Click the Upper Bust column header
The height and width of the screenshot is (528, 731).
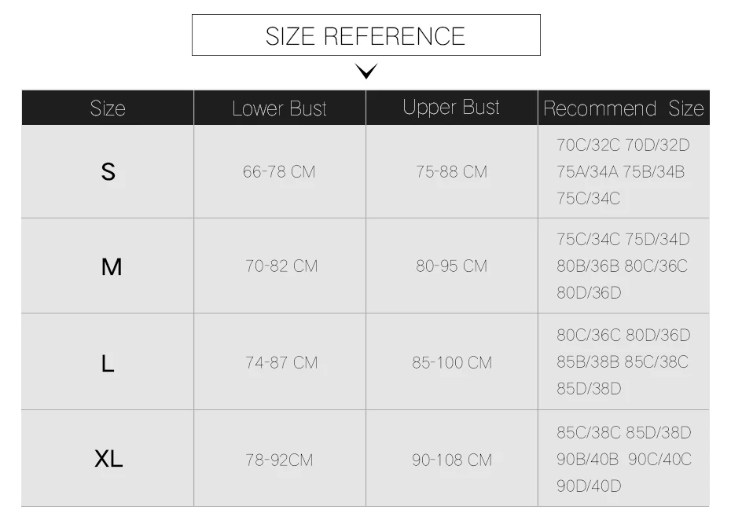click(x=452, y=108)
